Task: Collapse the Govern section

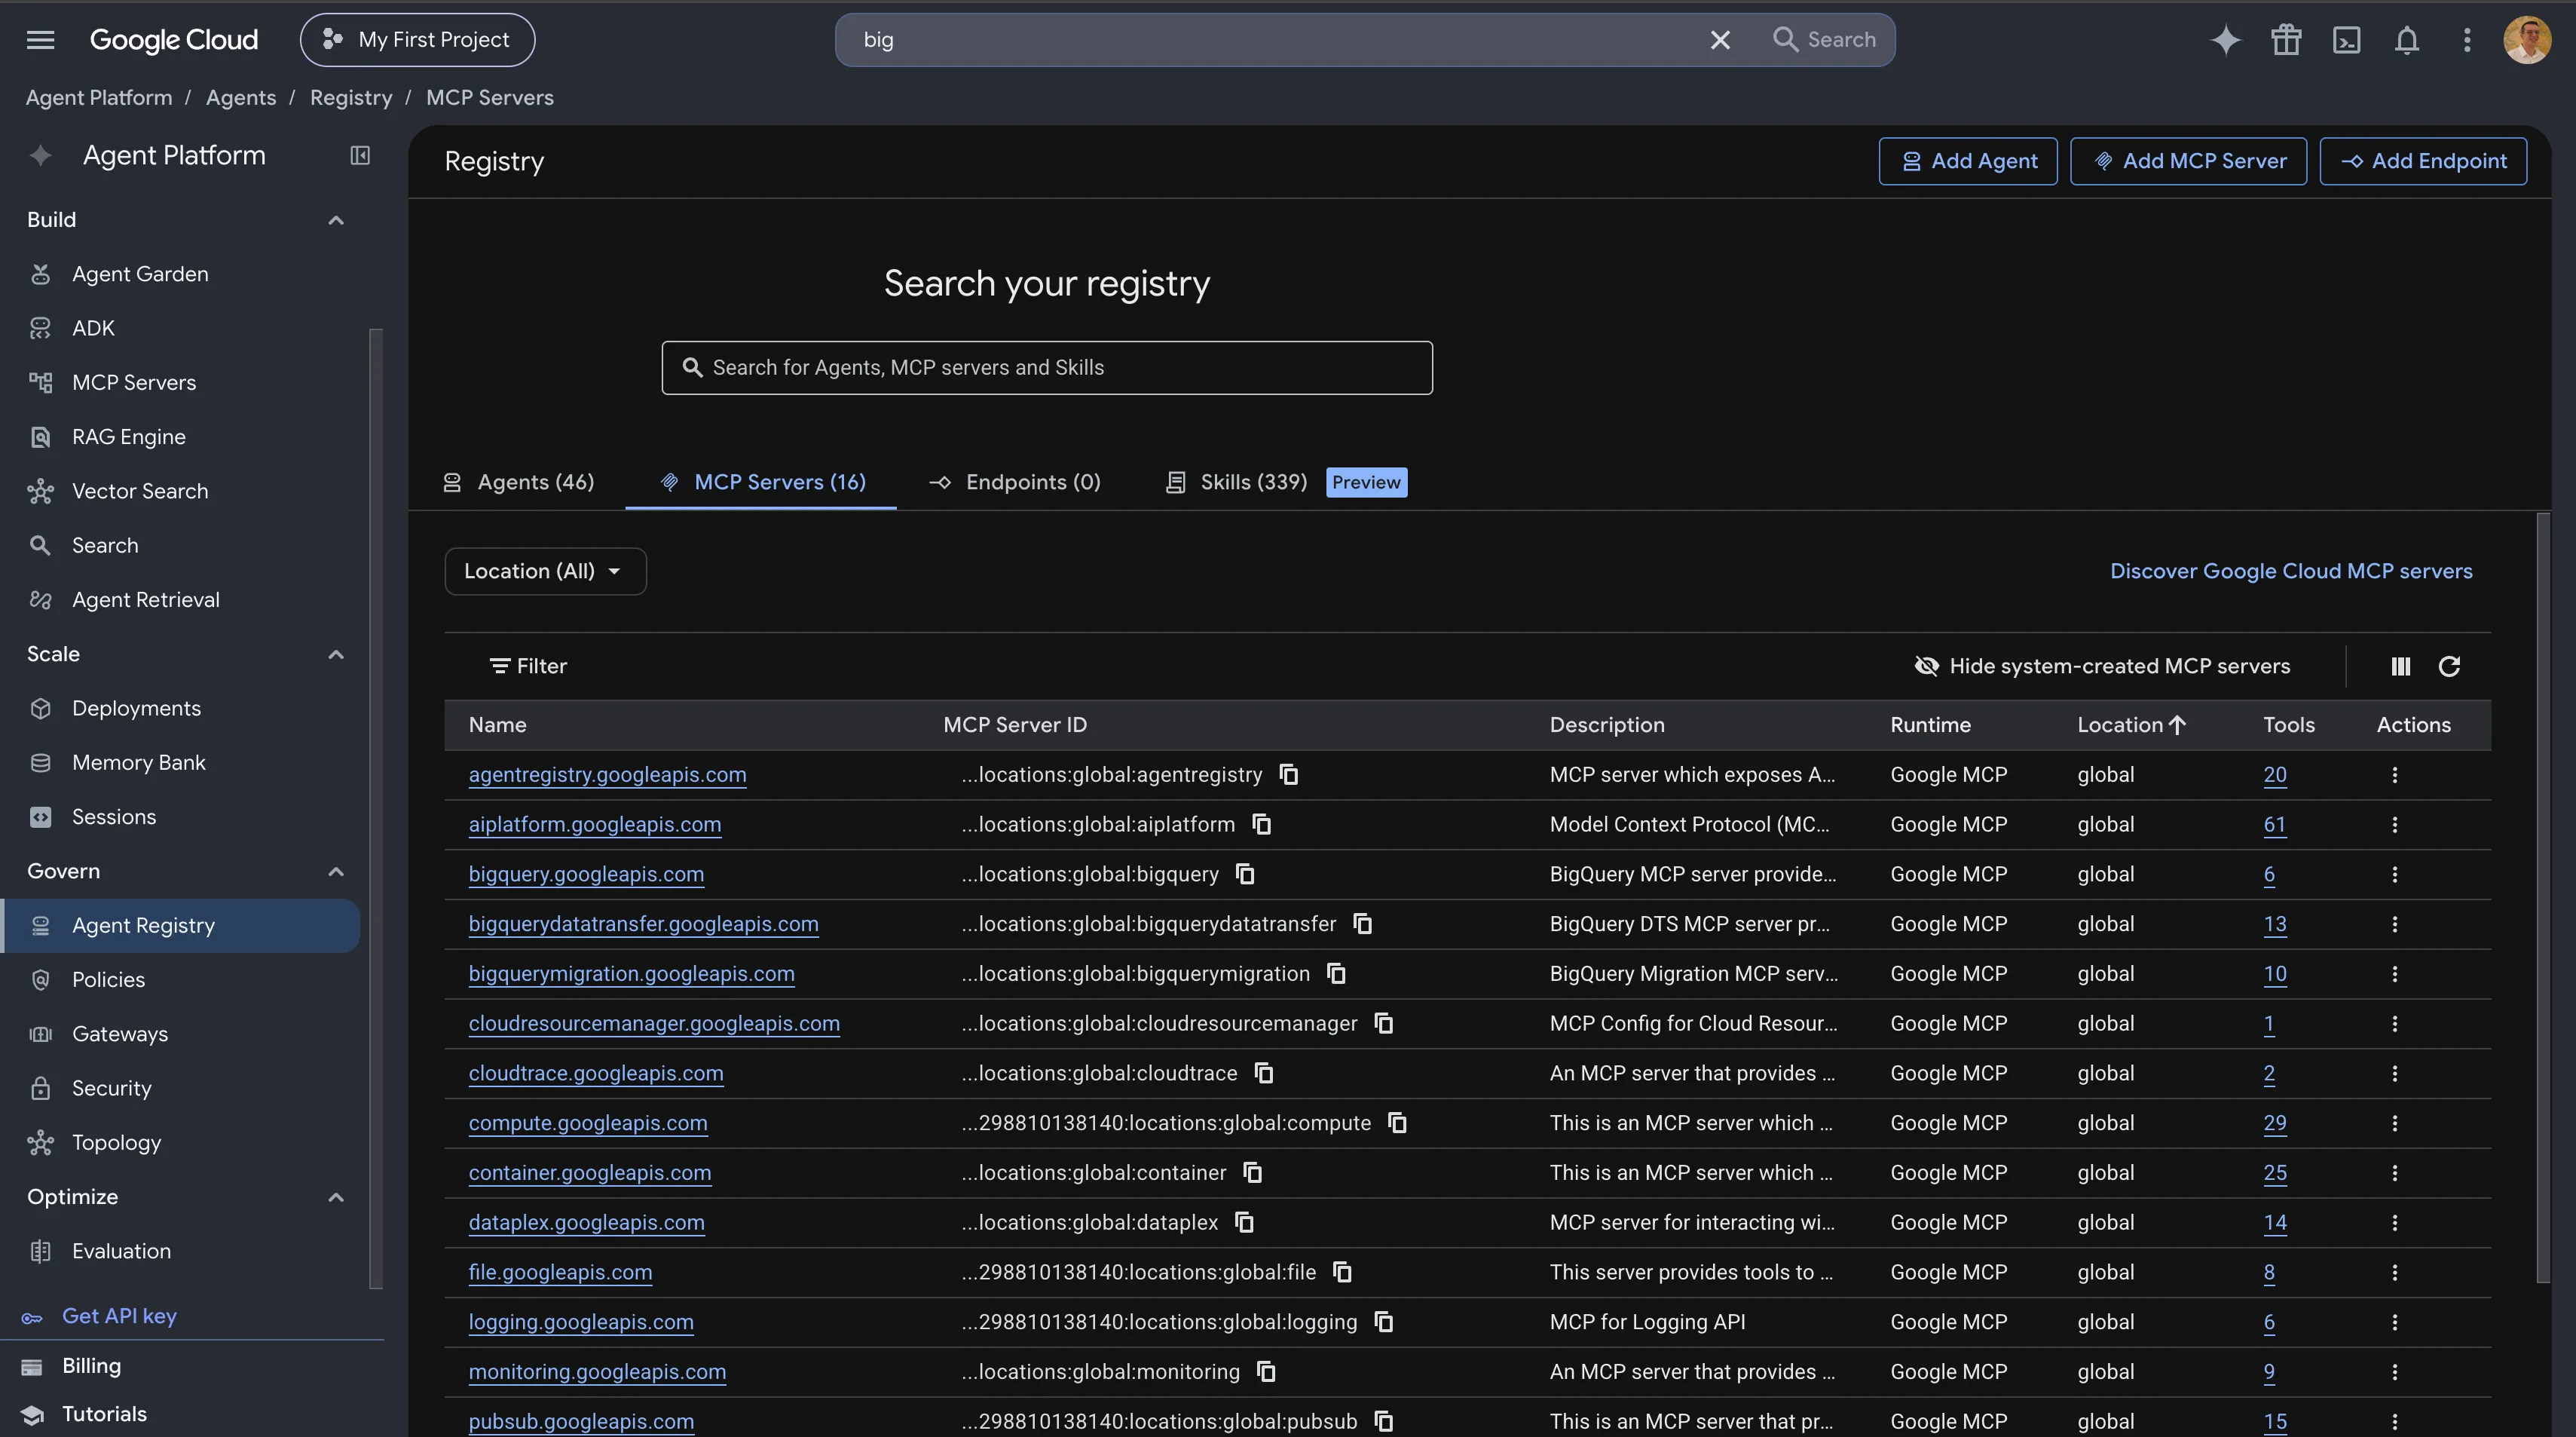Action: click(336, 872)
